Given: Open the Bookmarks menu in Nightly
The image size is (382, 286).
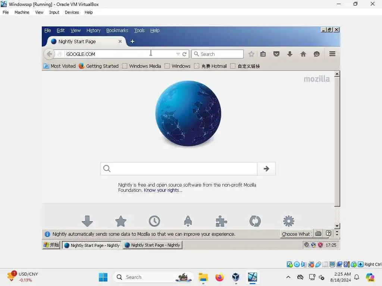Looking at the screenshot, I should point(117,31).
